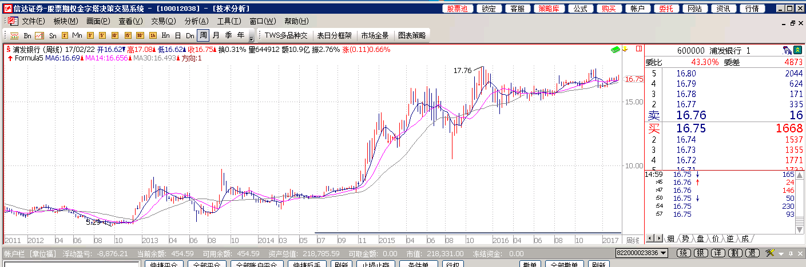Open the 窗口(W) menu
This screenshot has height=267, width=806.
click(x=263, y=21)
